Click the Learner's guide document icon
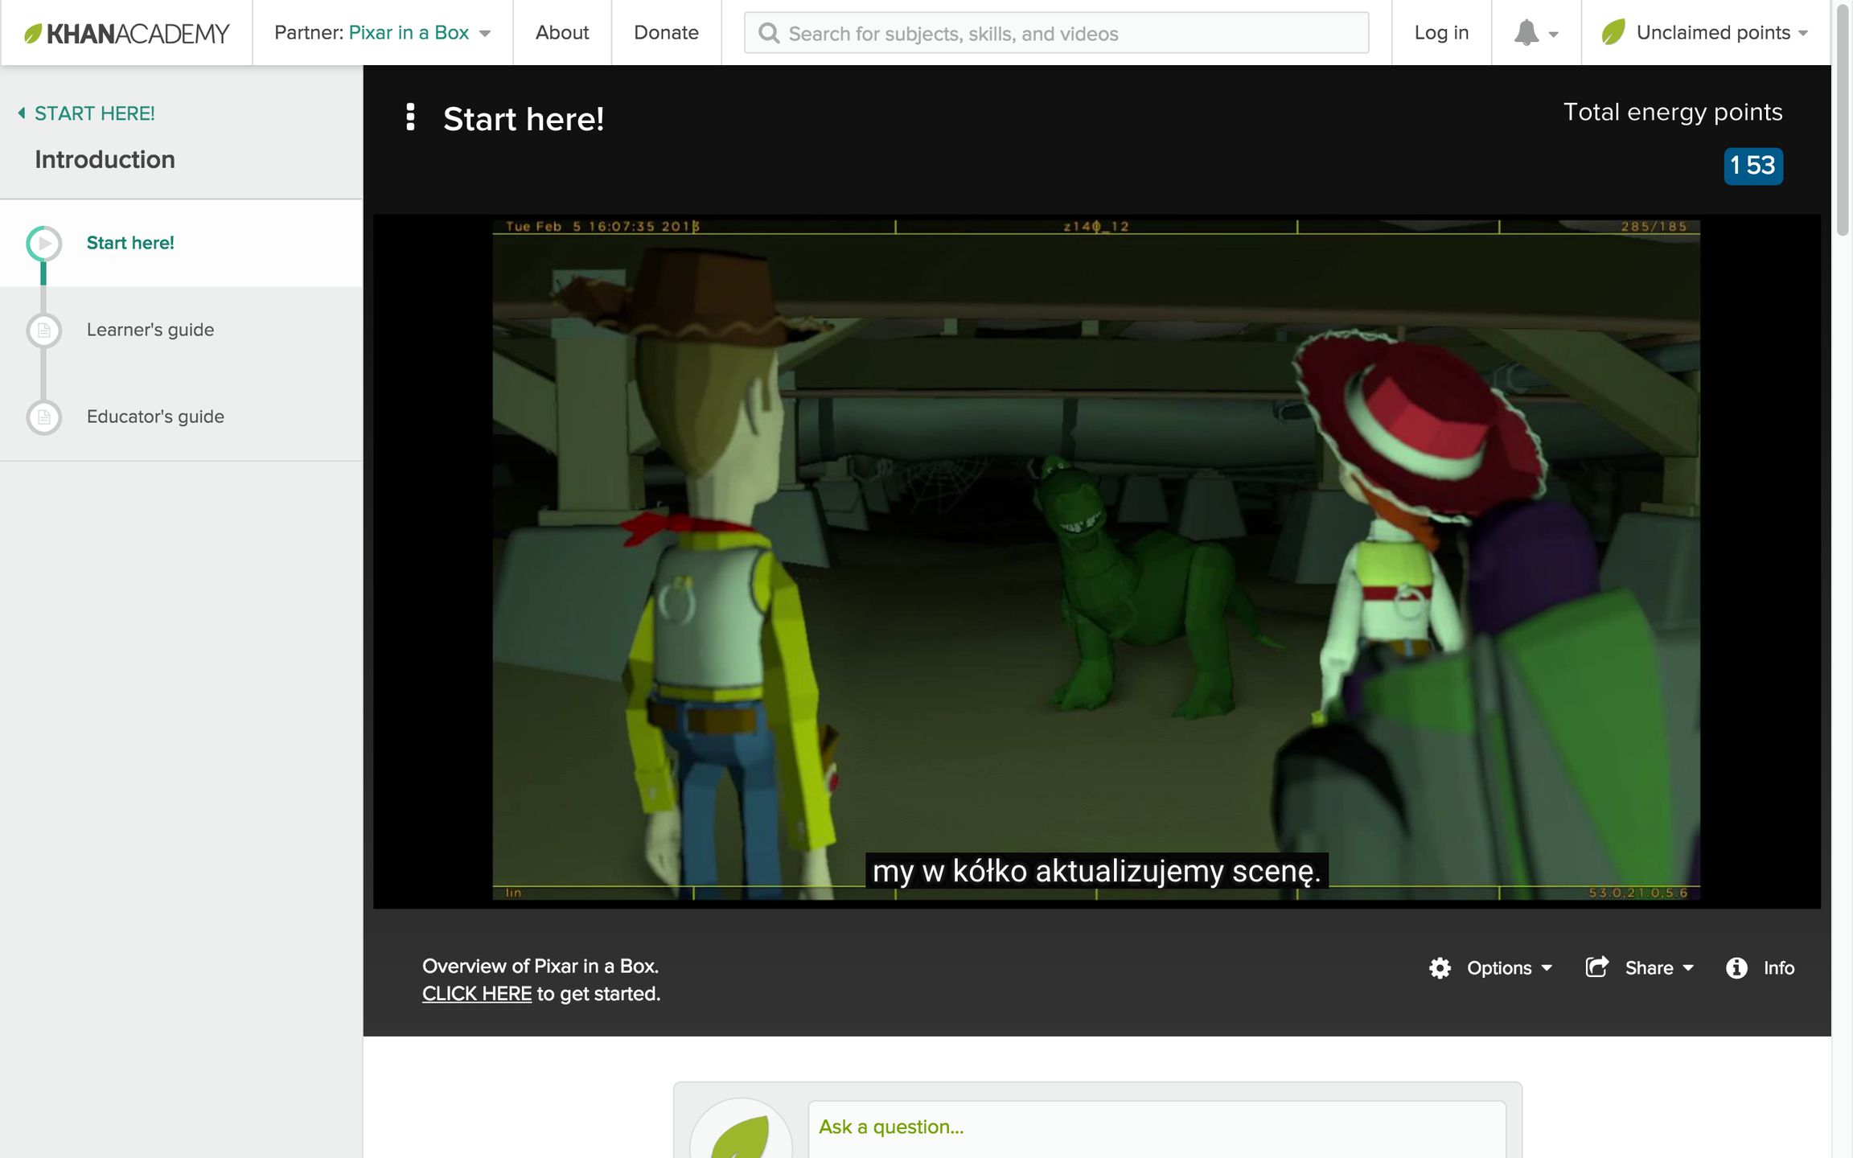Screen dimensions: 1853x1158 pos(44,331)
